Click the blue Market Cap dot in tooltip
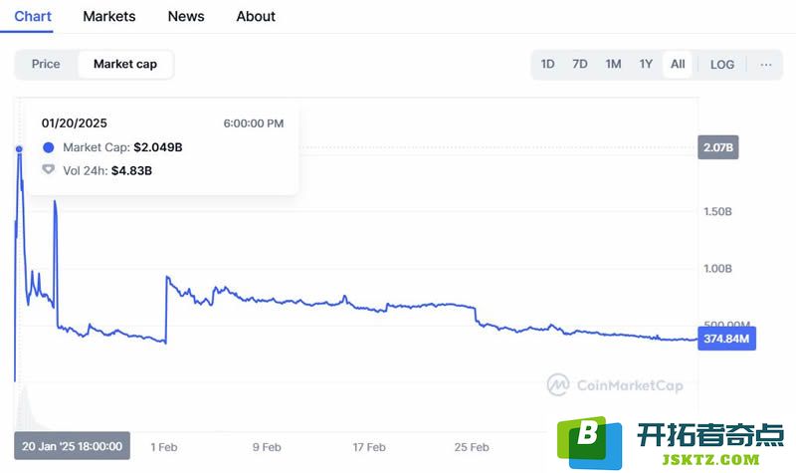796x473 pixels. point(49,147)
